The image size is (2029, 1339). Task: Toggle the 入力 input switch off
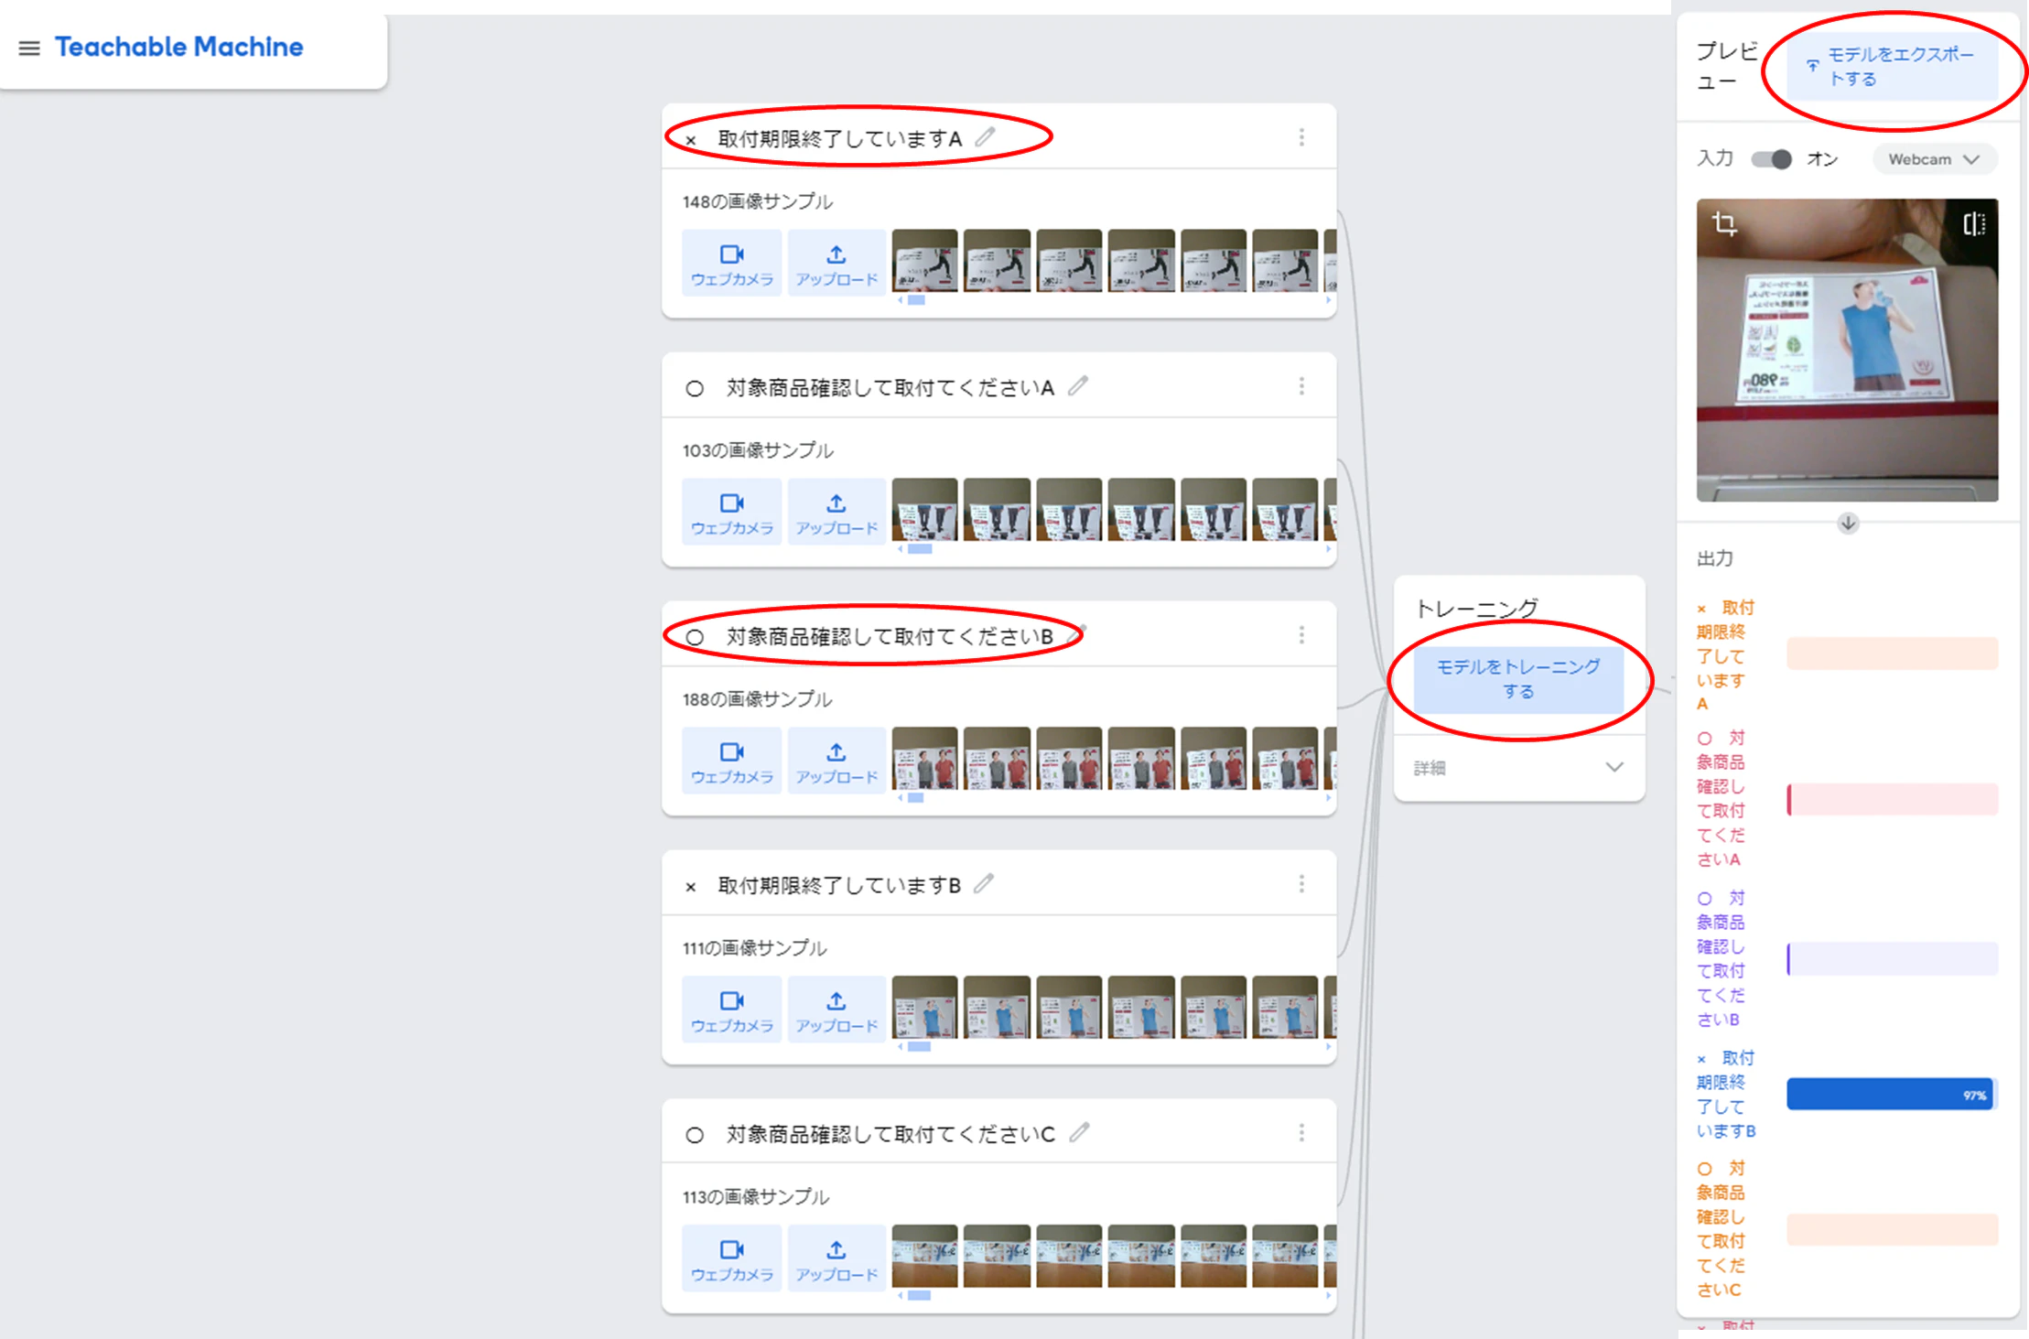pos(1771,159)
